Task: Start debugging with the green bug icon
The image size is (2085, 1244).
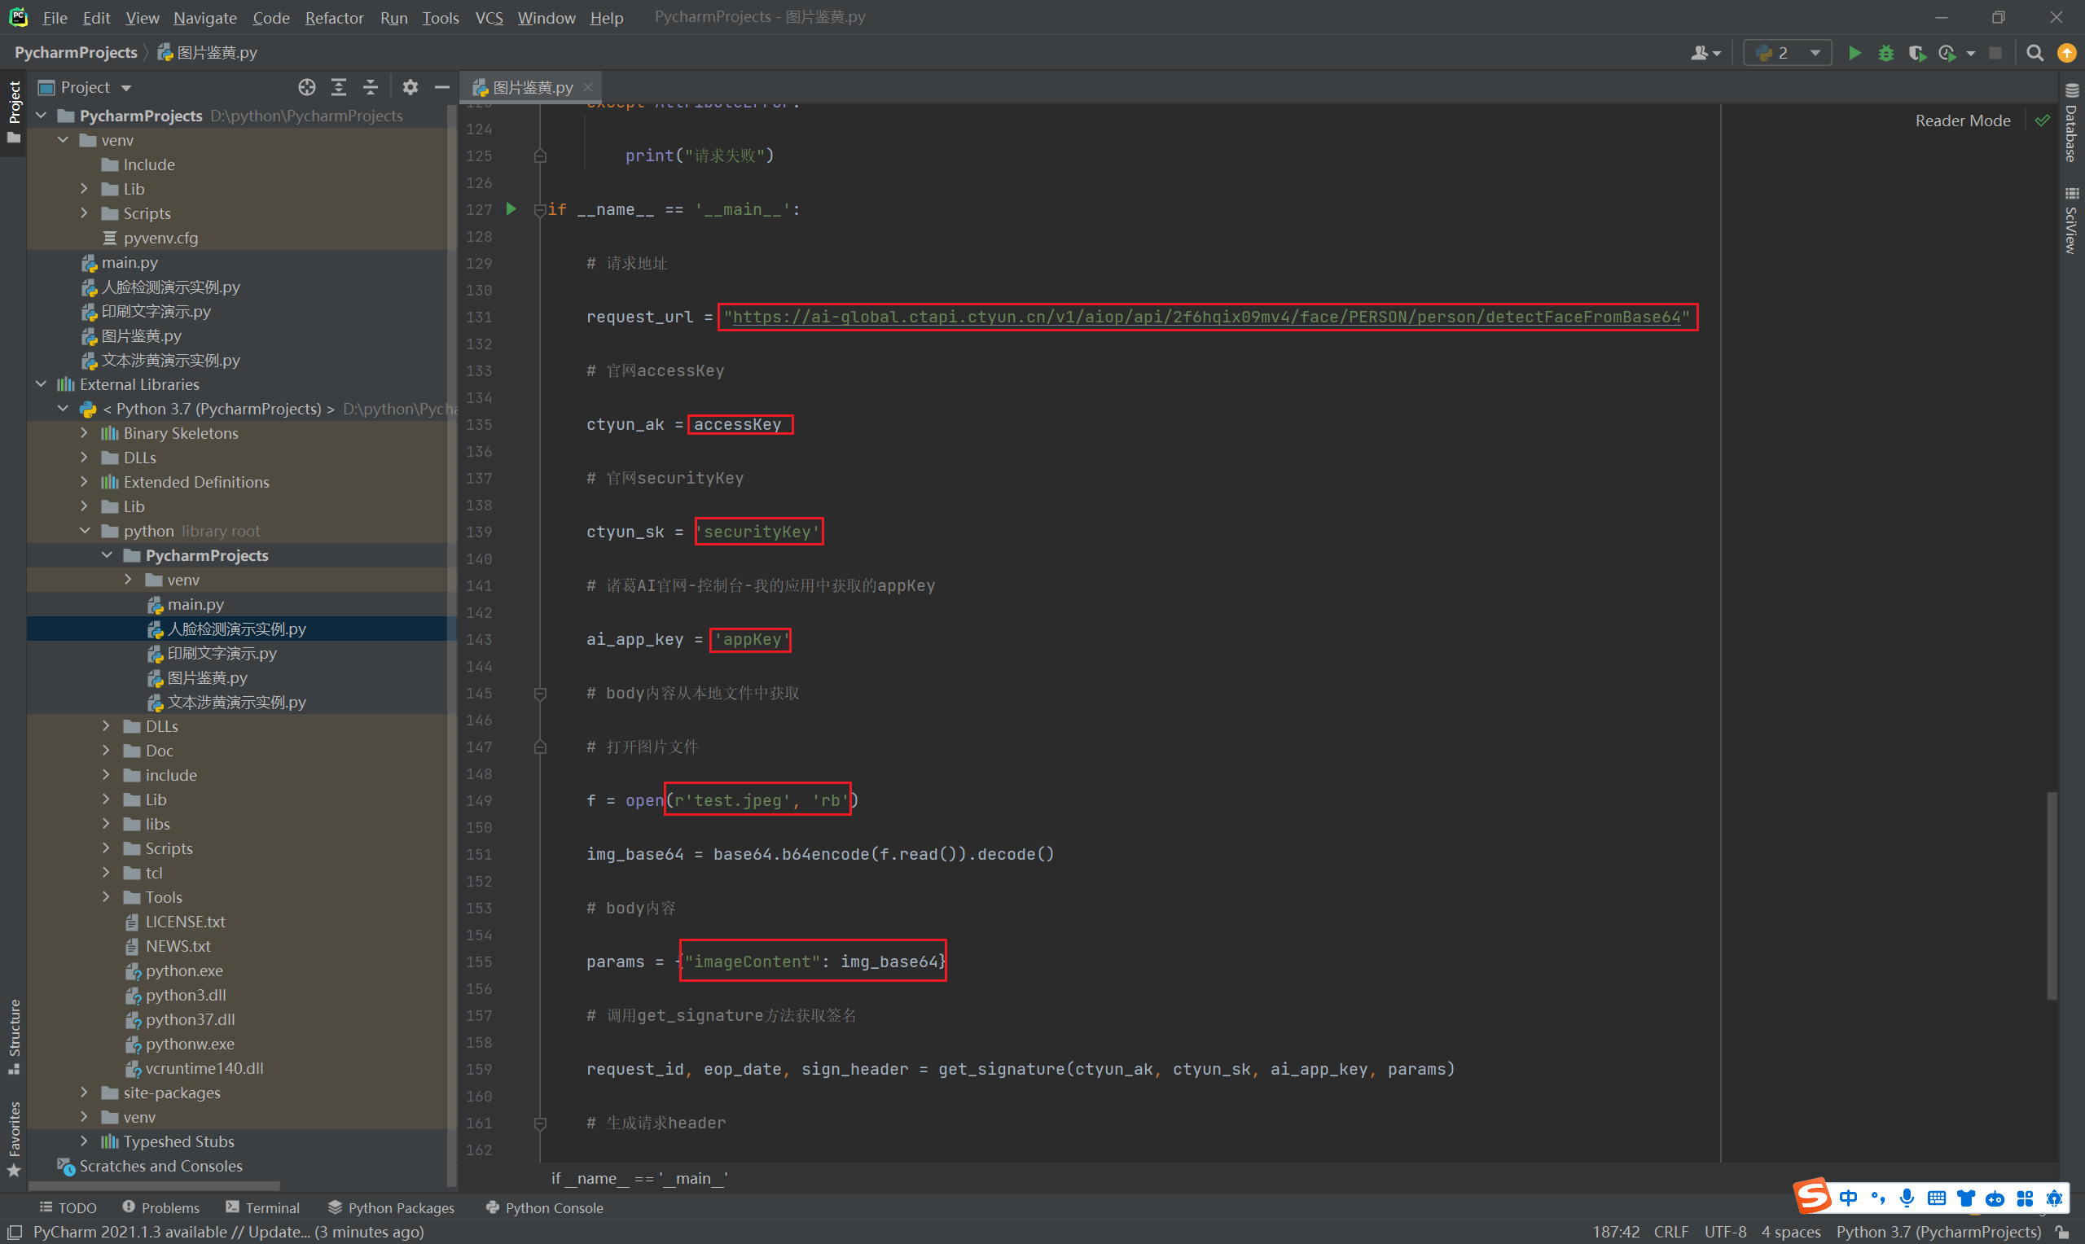Action: (x=1885, y=53)
